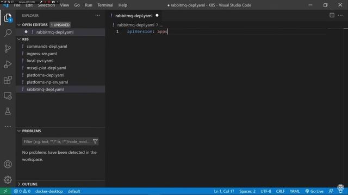
Task: Expand the Outline section
Action: coord(19,184)
